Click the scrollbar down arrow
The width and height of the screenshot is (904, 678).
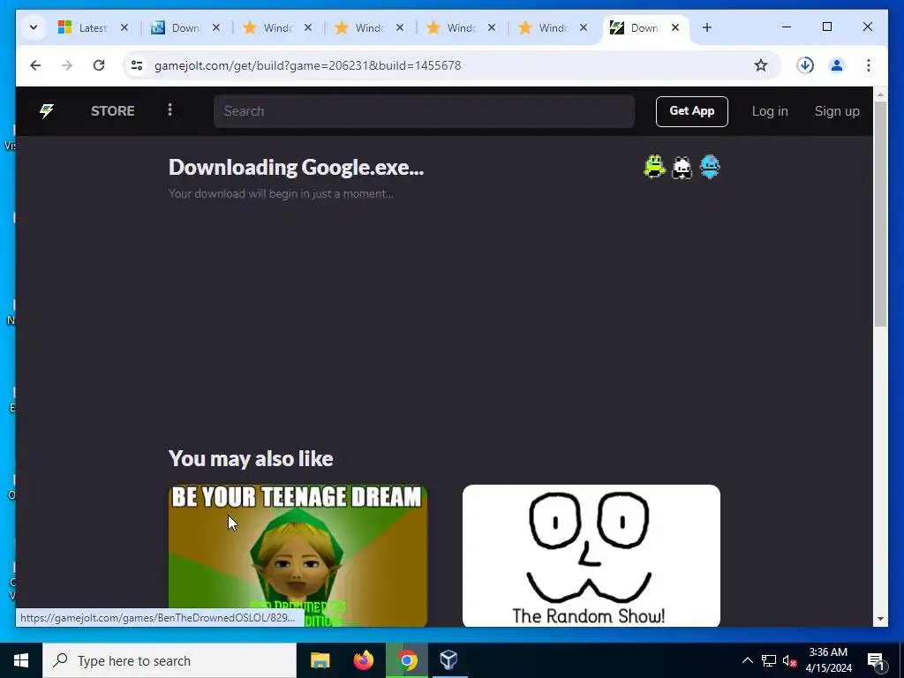pyautogui.click(x=880, y=619)
